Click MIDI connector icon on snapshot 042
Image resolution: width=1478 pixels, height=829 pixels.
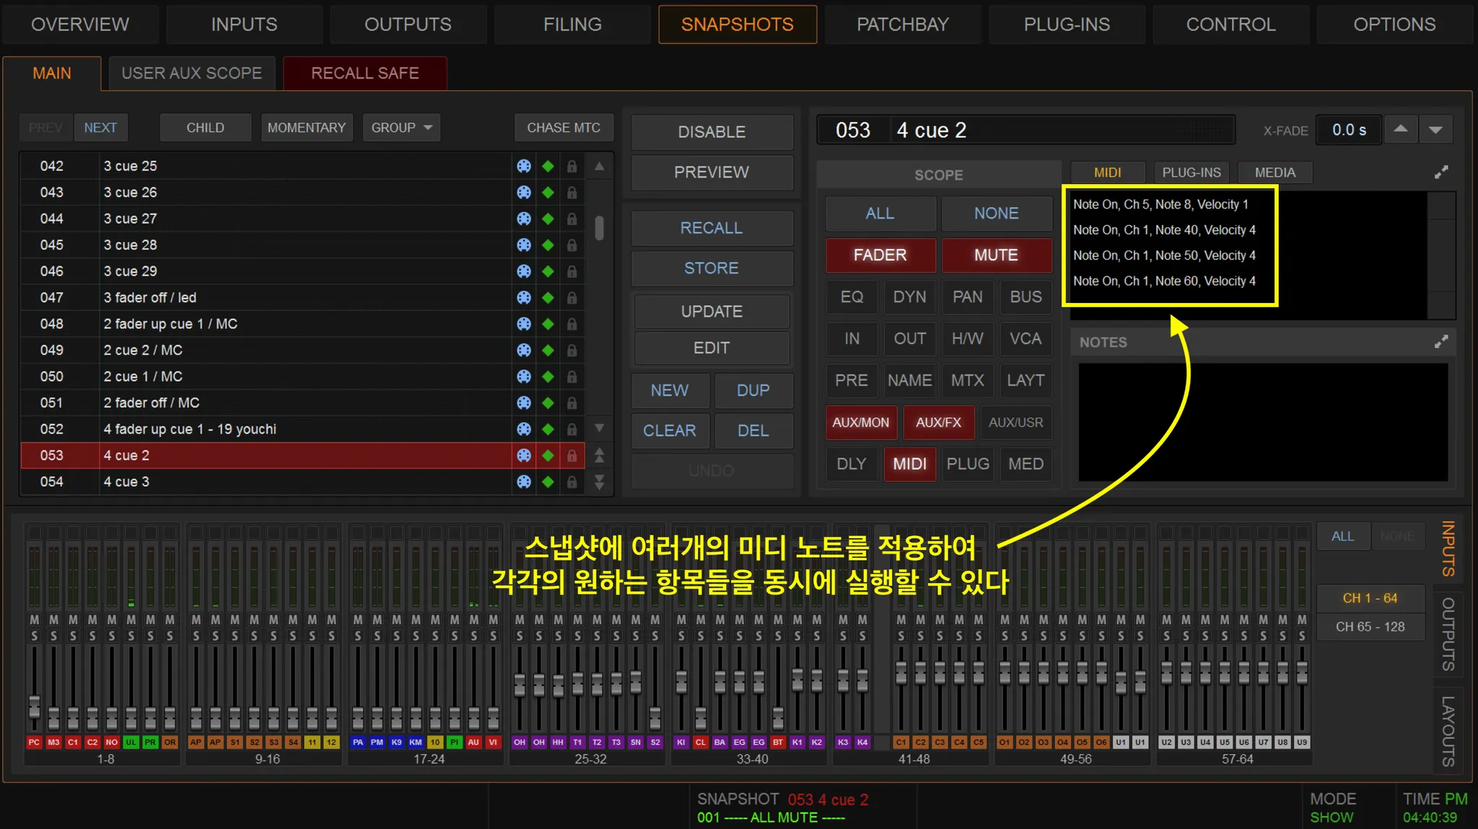pyautogui.click(x=524, y=166)
